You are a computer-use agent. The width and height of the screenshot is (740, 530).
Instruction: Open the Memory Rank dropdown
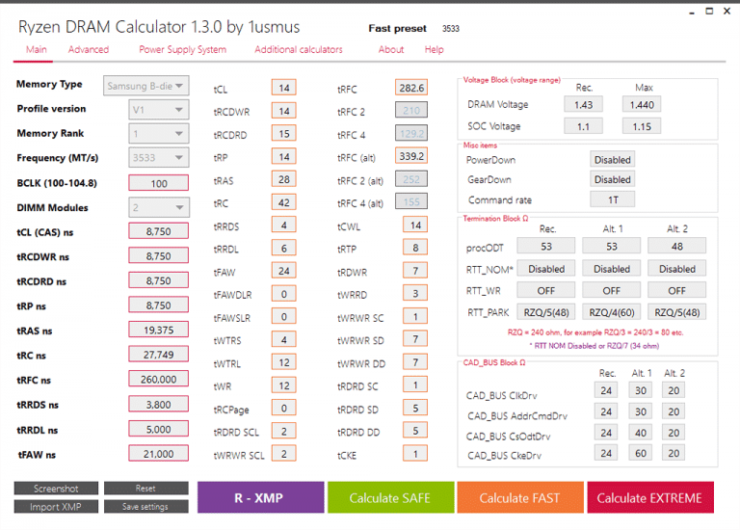(x=159, y=134)
